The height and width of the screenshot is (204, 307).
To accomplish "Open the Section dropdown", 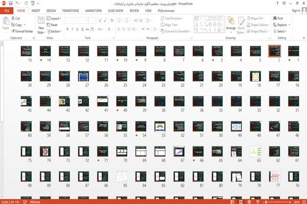I will pos(54,31).
